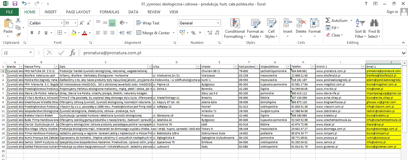Image resolution: width=408 pixels, height=160 pixels.
Task: Click AutoSum sigma icon
Action: pyautogui.click(x=328, y=20)
